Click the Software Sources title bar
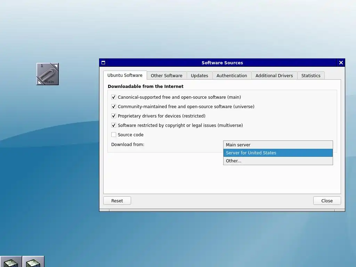 coord(222,63)
